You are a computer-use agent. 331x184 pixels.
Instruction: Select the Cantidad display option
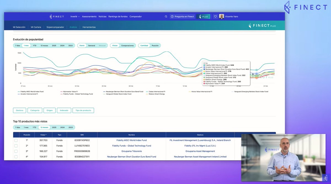(x=144, y=46)
